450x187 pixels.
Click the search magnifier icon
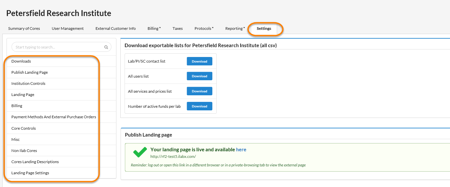tap(106, 47)
